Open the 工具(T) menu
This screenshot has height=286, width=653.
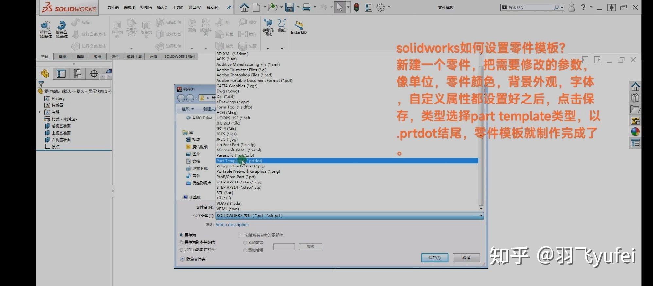pos(178,8)
